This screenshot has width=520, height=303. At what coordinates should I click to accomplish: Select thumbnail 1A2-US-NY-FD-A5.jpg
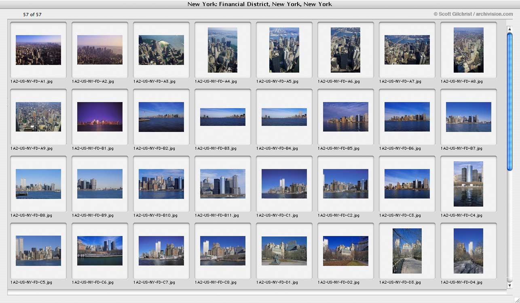point(284,50)
